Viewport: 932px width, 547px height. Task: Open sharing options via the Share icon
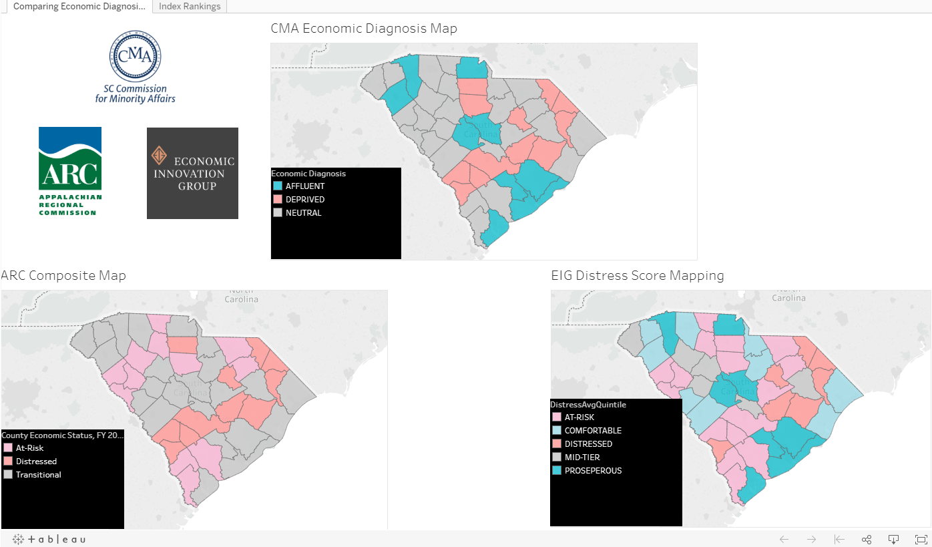pyautogui.click(x=866, y=539)
